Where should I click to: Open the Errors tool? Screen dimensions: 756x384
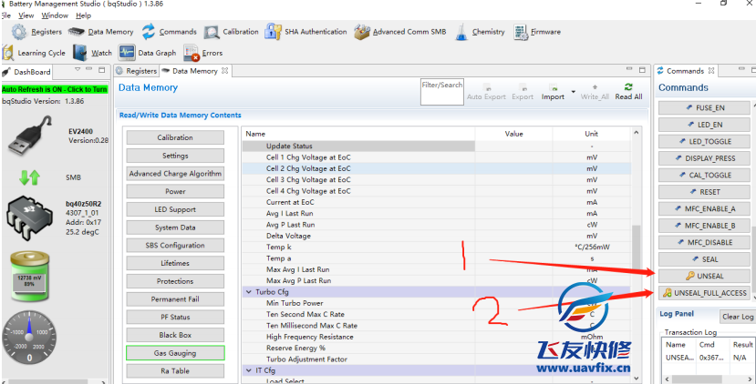tap(191, 53)
